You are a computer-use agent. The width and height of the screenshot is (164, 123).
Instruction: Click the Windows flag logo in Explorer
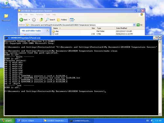[142, 14]
